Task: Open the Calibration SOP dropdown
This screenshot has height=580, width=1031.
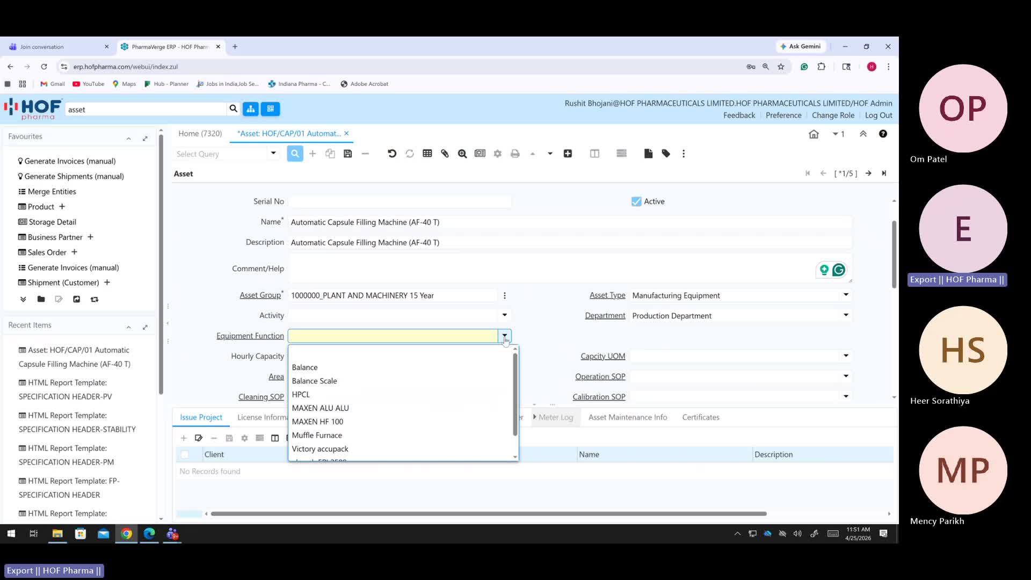Action: [846, 397]
